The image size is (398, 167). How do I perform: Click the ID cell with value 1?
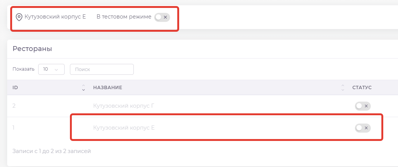pos(14,128)
